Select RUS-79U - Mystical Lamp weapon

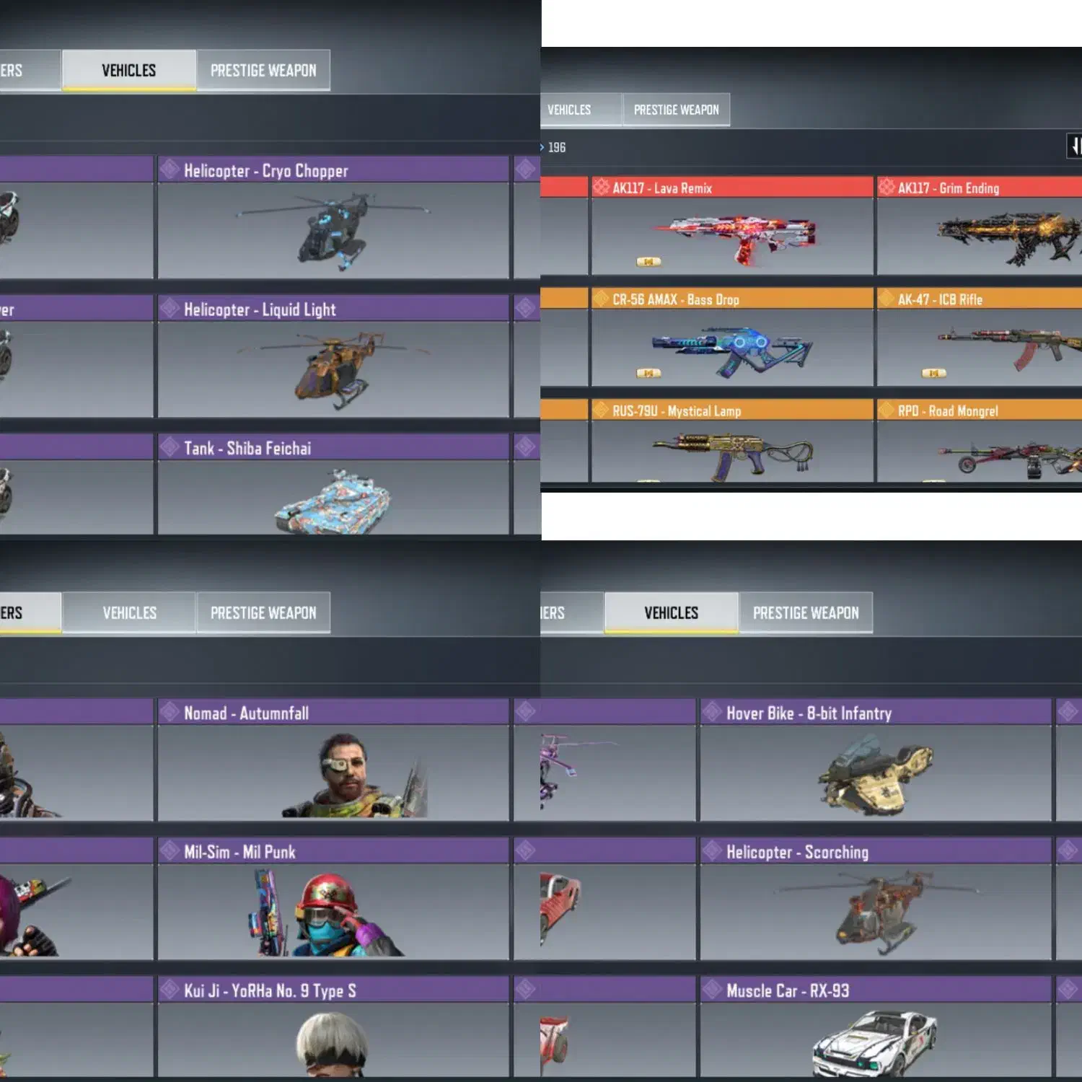[x=731, y=441]
